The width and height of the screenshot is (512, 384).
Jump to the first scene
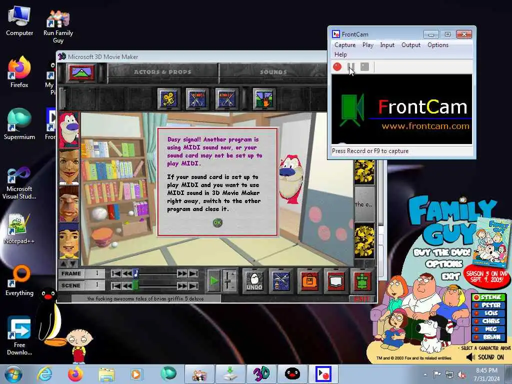tap(116, 286)
